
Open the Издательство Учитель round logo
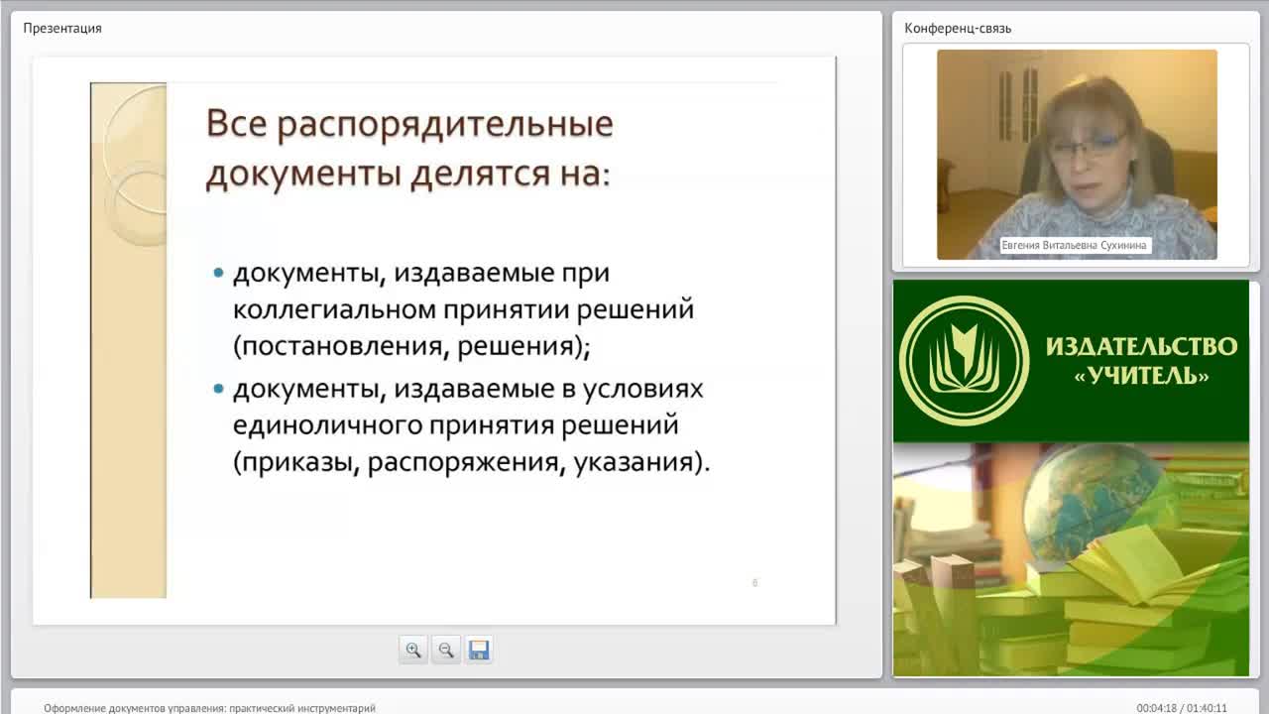(964, 361)
